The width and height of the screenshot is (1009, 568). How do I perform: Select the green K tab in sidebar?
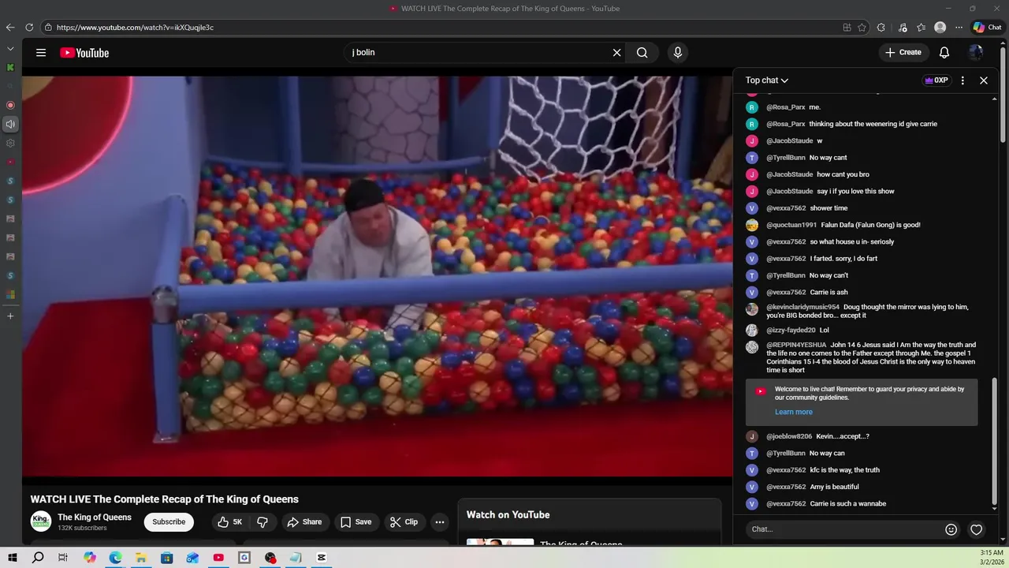[x=10, y=68]
